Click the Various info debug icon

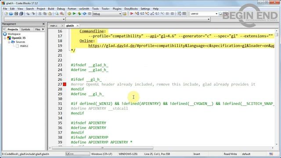tap(184, 14)
